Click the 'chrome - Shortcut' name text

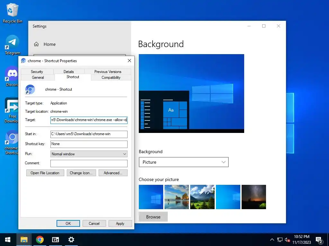click(x=58, y=89)
